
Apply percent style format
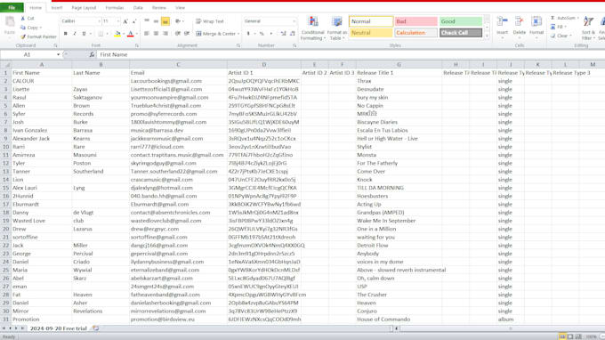click(262, 34)
